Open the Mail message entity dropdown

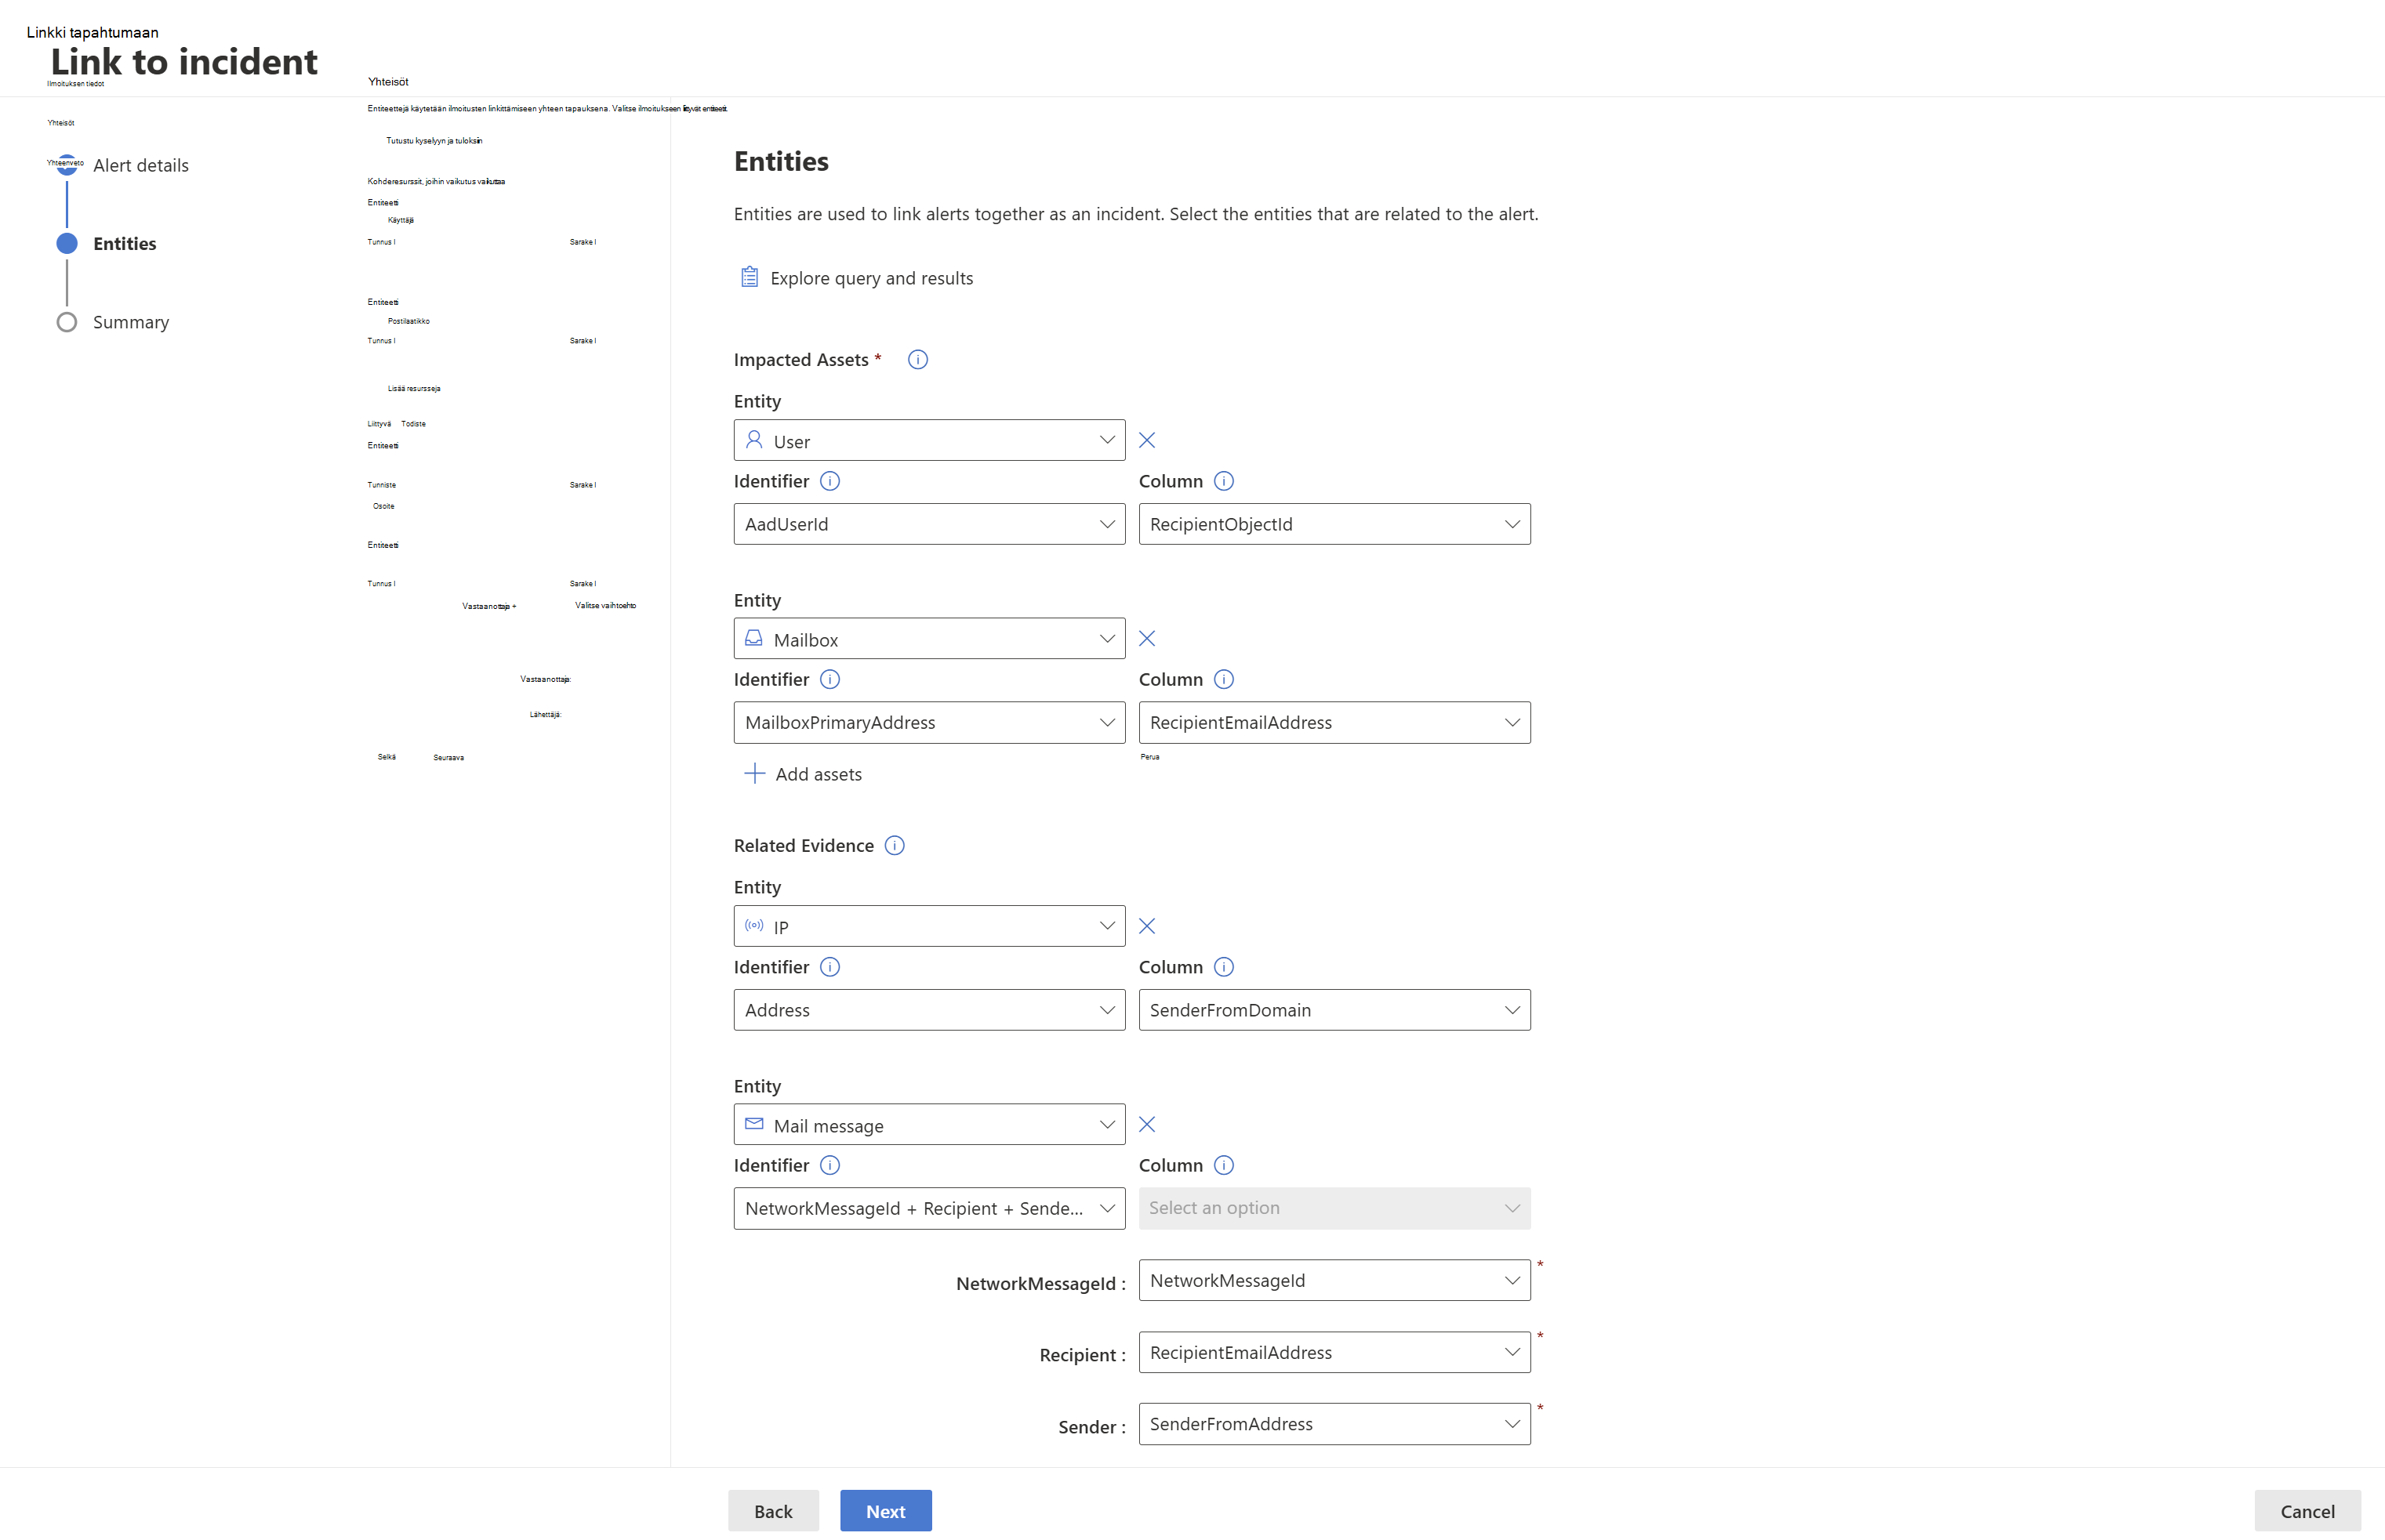pyautogui.click(x=928, y=1125)
